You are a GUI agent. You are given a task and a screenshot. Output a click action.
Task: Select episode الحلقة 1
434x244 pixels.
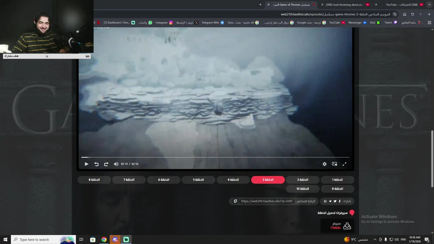point(337,180)
